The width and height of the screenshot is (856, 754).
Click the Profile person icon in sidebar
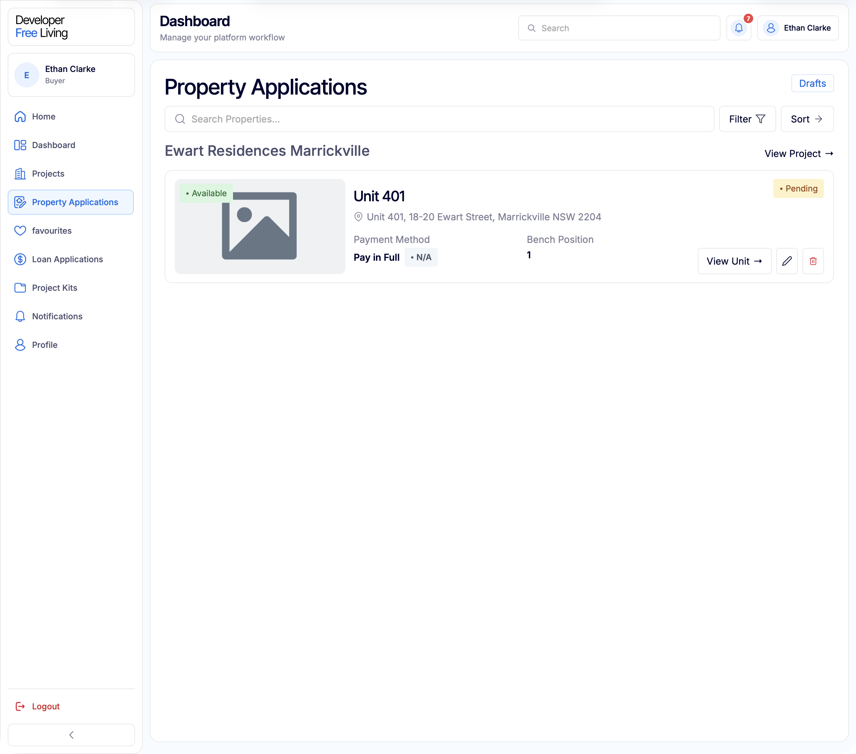[20, 345]
